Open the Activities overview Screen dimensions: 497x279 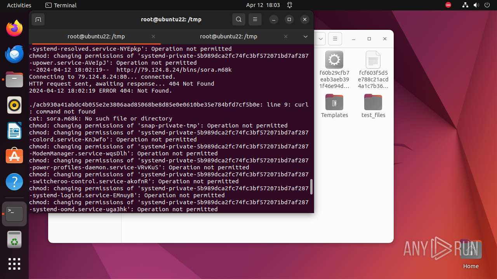pos(19,5)
